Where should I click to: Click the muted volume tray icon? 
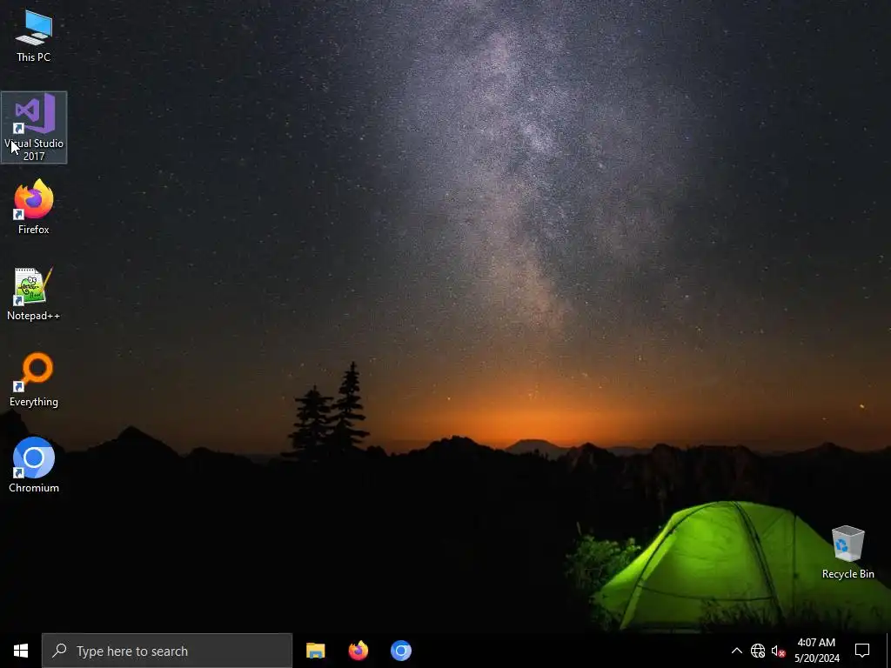(778, 651)
